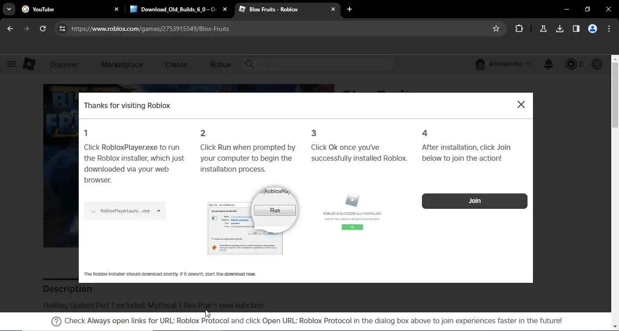Minimize the browser window
This screenshot has width=619, height=331.
tap(567, 9)
